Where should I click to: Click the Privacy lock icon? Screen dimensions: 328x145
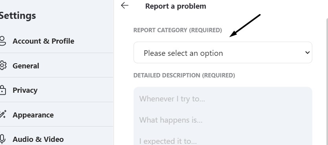[2, 90]
